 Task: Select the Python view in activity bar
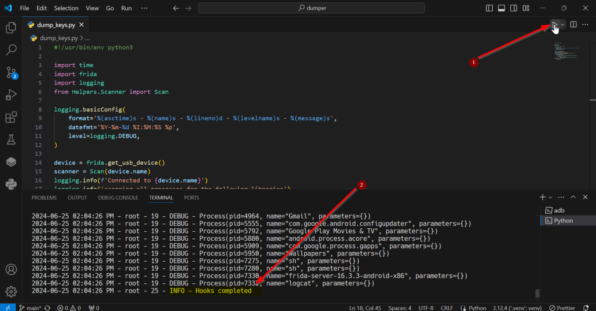point(10,184)
